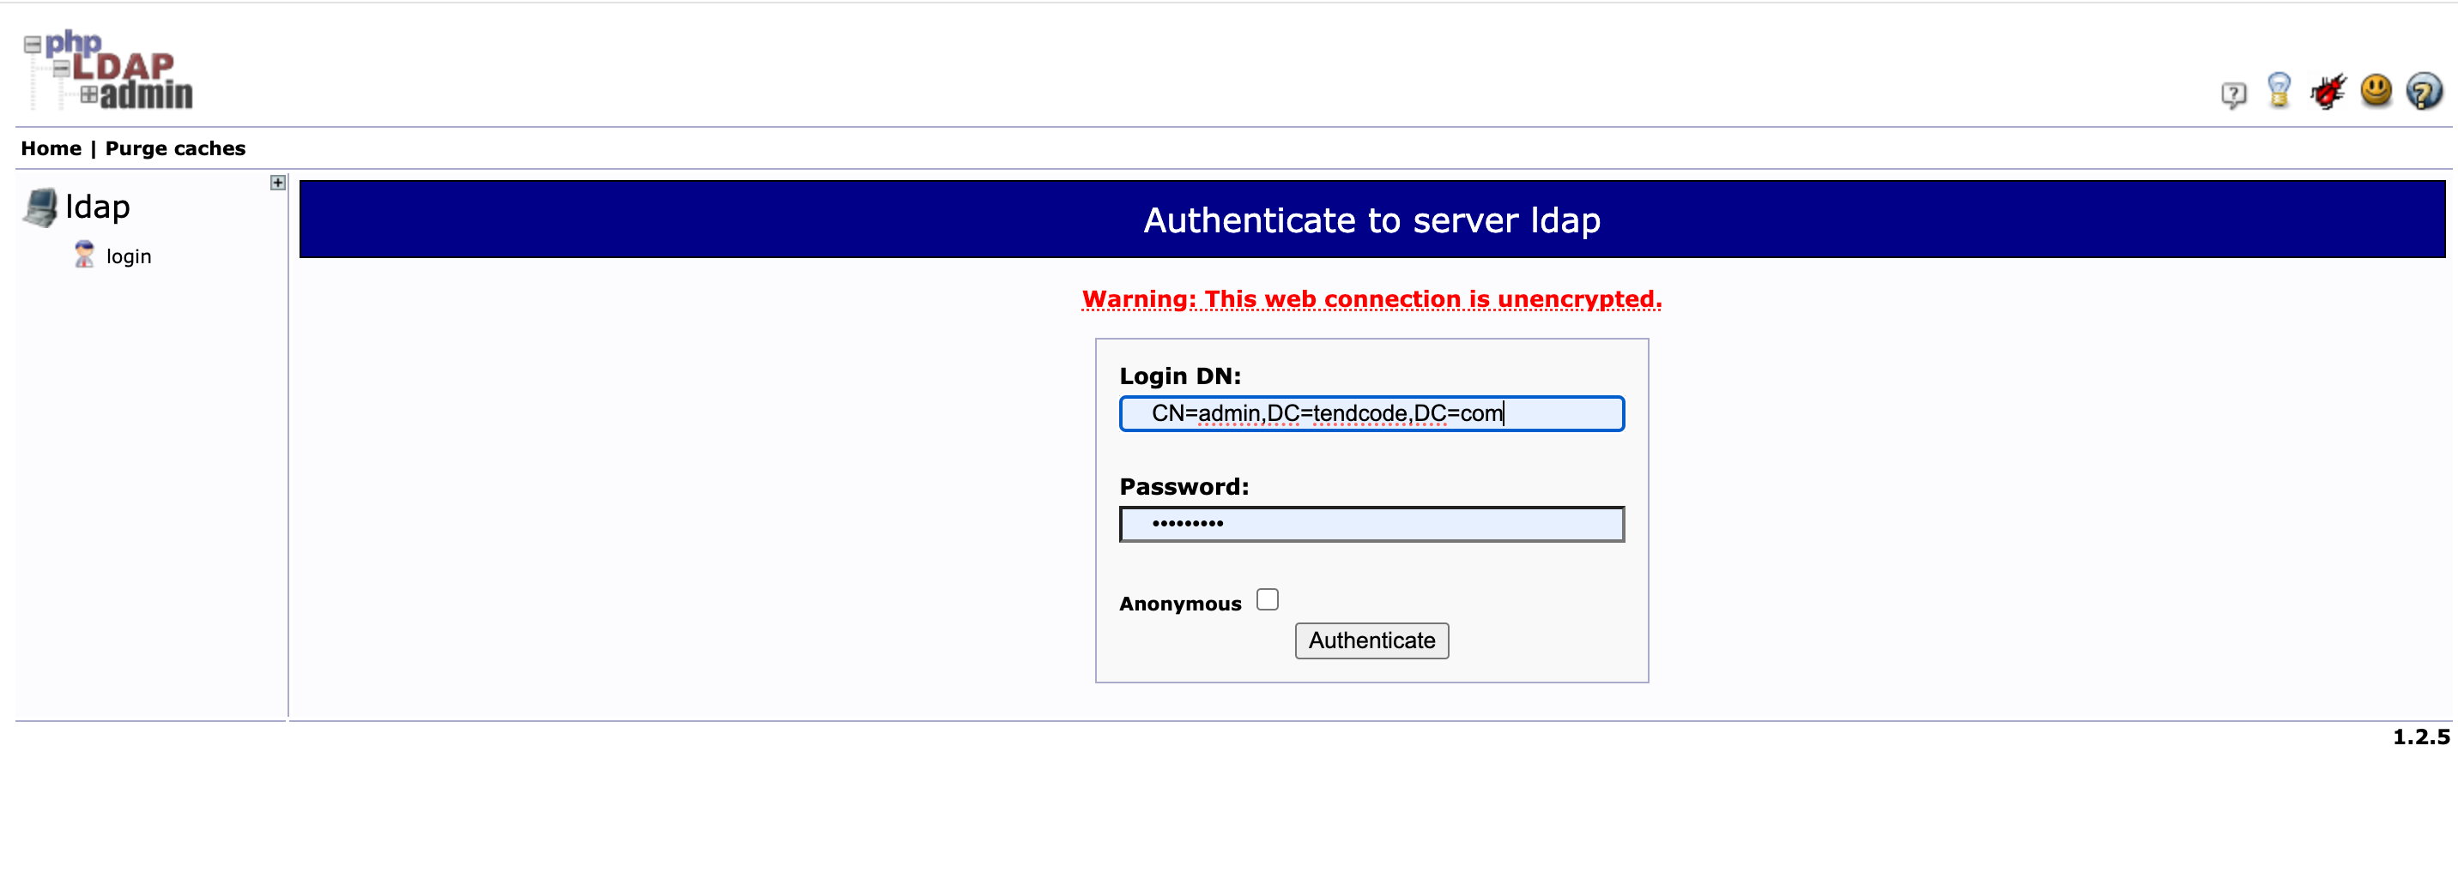
Task: Open help with blue question mark icon
Action: (x=2424, y=92)
